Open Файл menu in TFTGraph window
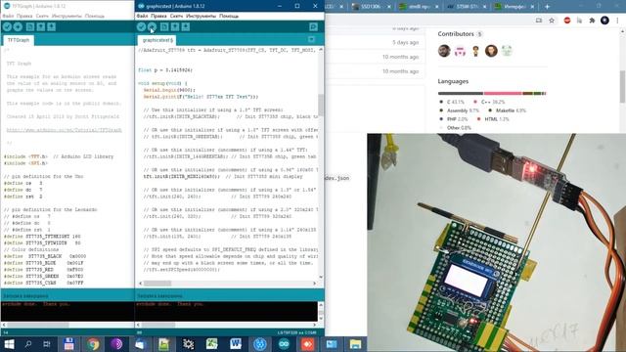 coord(8,16)
